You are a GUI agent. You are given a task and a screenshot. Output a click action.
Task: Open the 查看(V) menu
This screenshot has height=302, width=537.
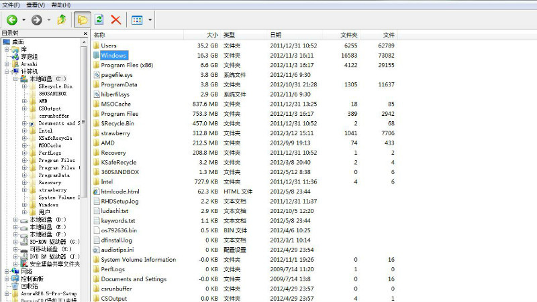click(x=36, y=5)
